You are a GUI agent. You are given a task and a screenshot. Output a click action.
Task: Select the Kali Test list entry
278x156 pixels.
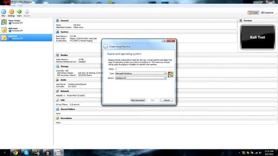pyautogui.click(x=26, y=38)
